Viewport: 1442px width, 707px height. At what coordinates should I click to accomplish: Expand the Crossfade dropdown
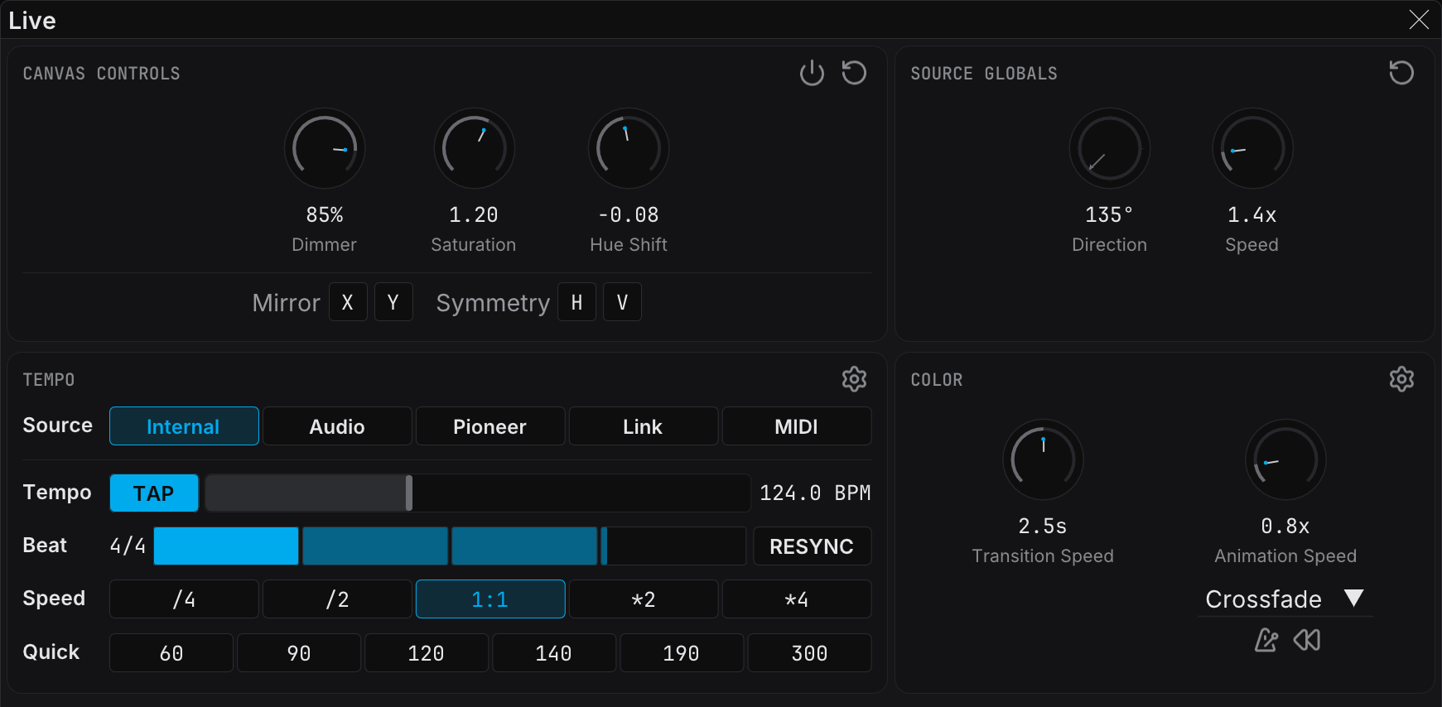pos(1285,599)
